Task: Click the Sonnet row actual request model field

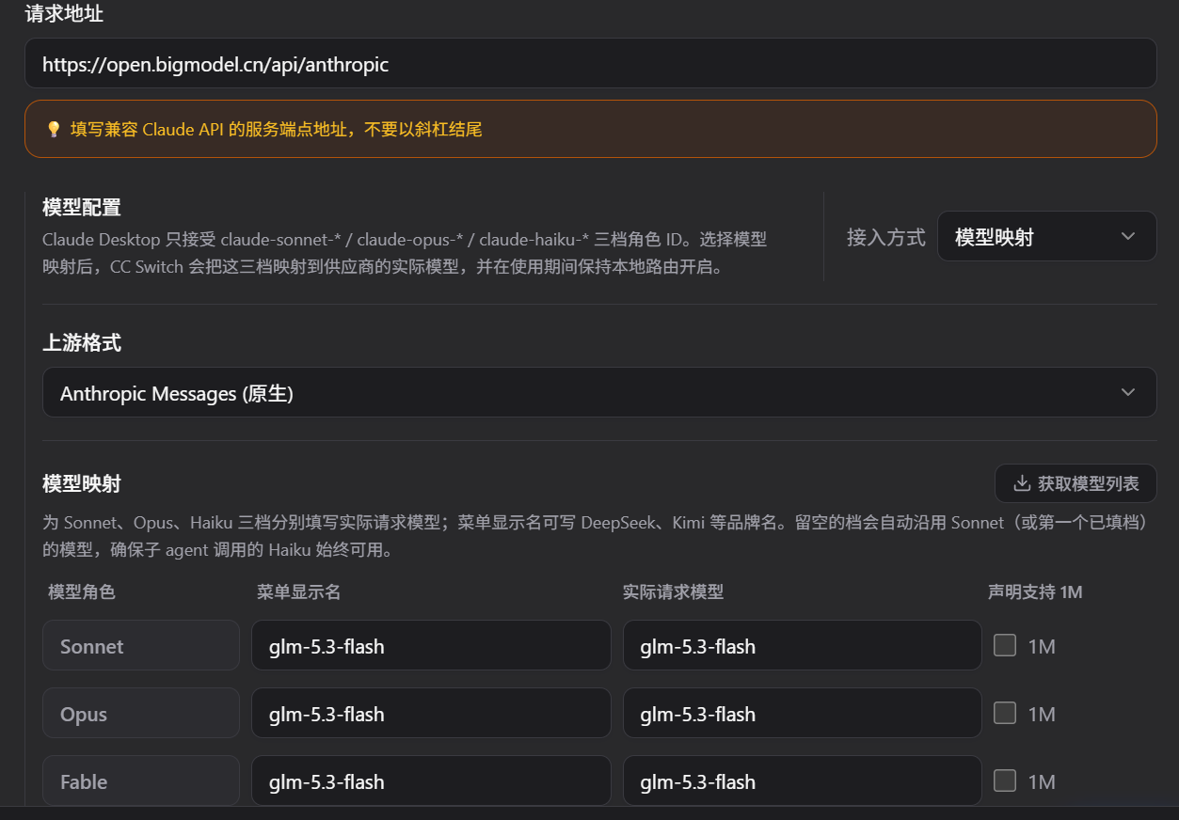Action: (x=803, y=645)
